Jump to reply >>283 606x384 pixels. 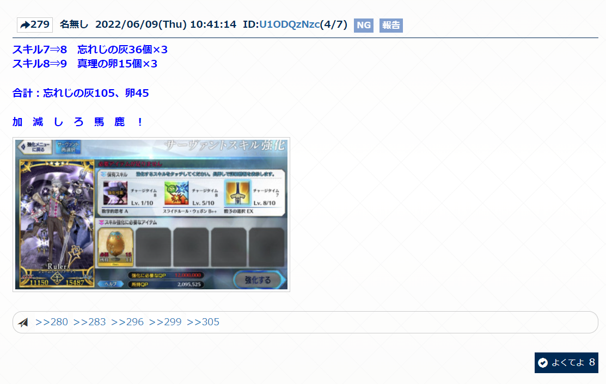[89, 322]
